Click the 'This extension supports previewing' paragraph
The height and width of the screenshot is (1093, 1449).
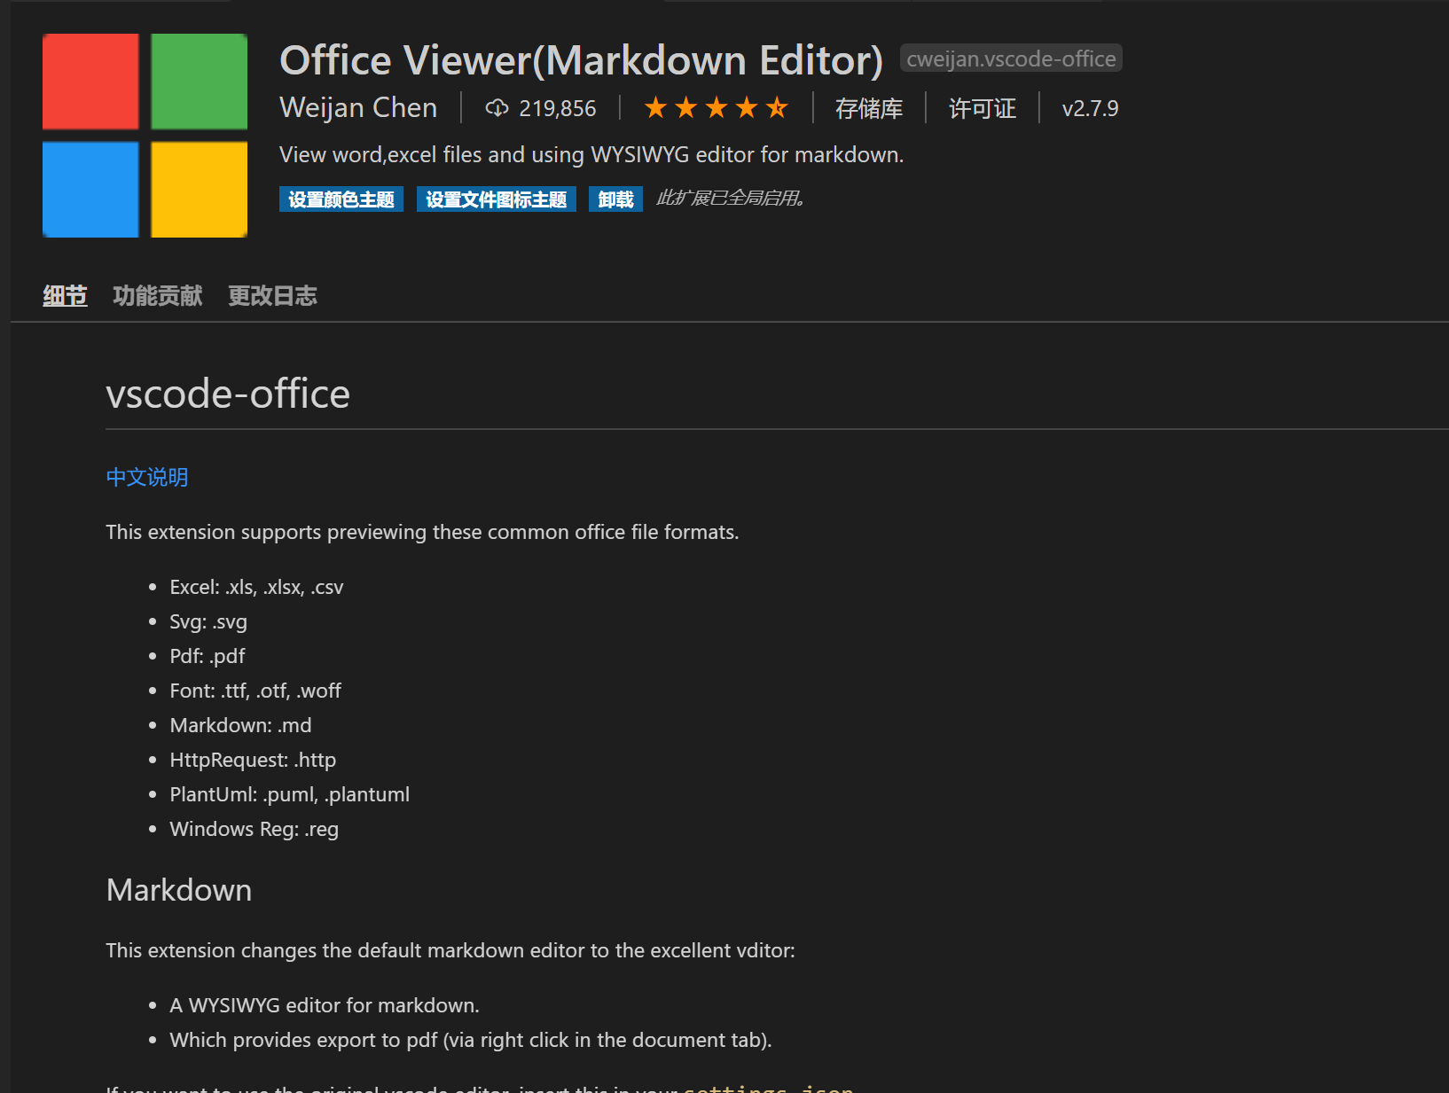coord(422,532)
